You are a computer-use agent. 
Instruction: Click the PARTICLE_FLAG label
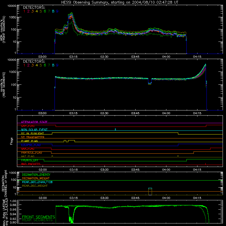click(32, 153)
